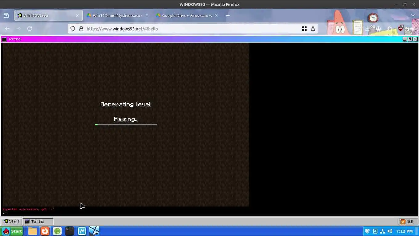Image resolution: width=419 pixels, height=236 pixels.
Task: Launch the orange Firefox-style browser launcher
Action: pyautogui.click(x=45, y=231)
